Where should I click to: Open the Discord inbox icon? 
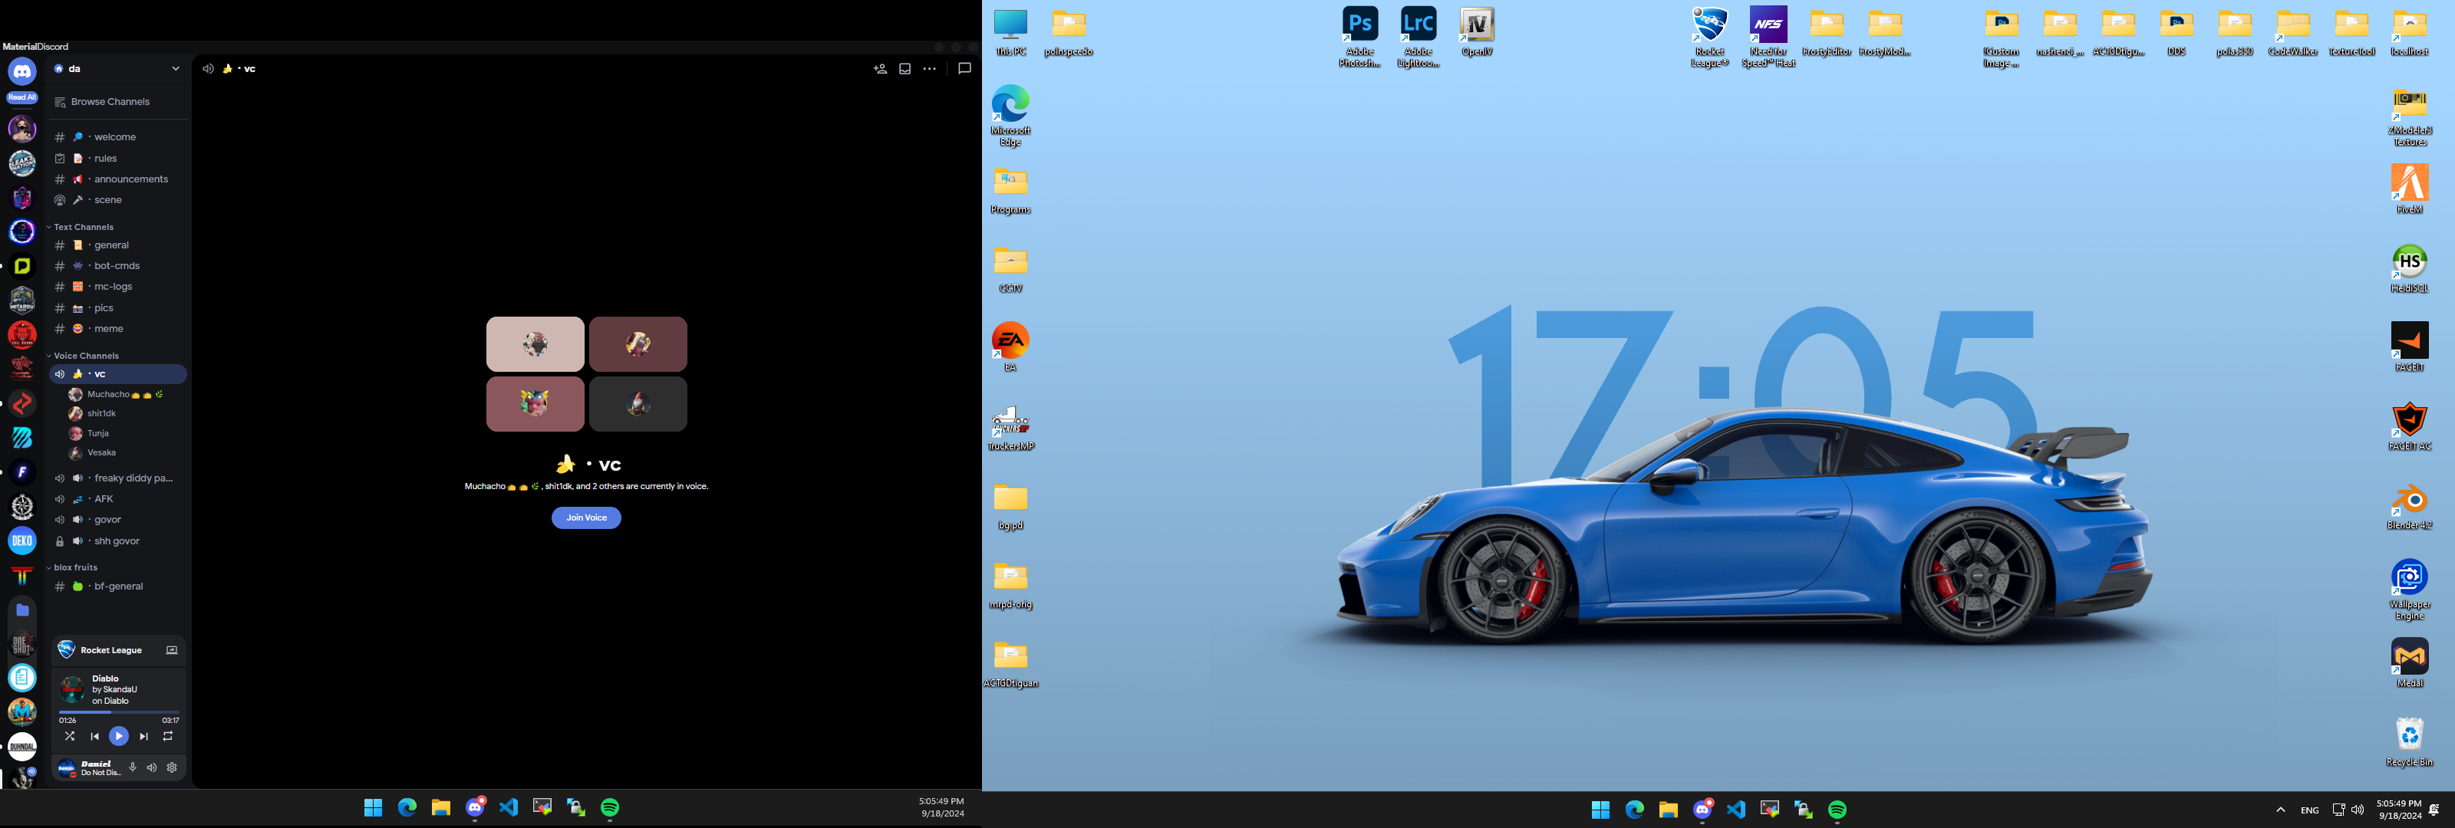point(905,68)
